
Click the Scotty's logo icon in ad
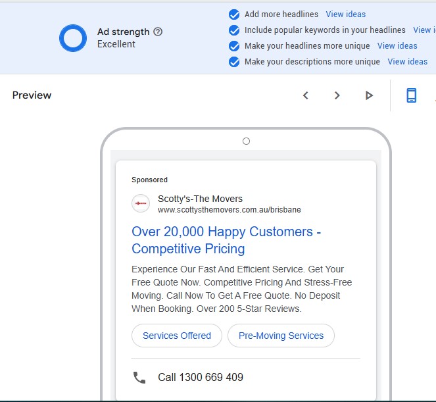(x=141, y=203)
